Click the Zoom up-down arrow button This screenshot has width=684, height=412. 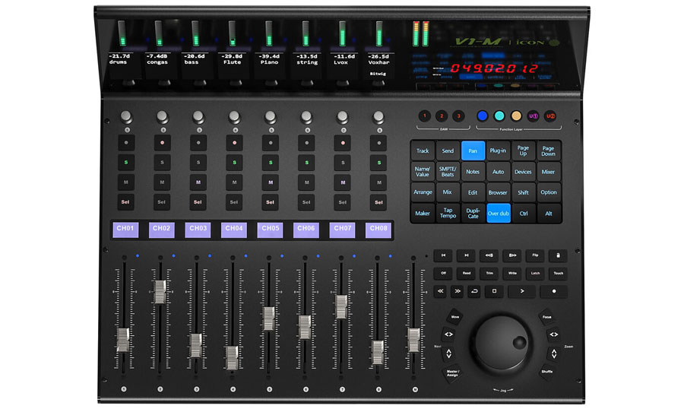(553, 353)
